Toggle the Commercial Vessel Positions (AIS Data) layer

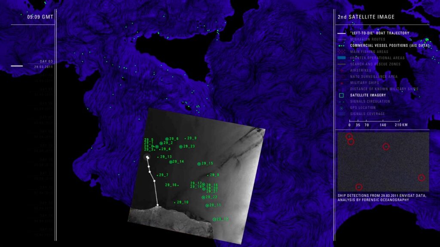coord(390,45)
